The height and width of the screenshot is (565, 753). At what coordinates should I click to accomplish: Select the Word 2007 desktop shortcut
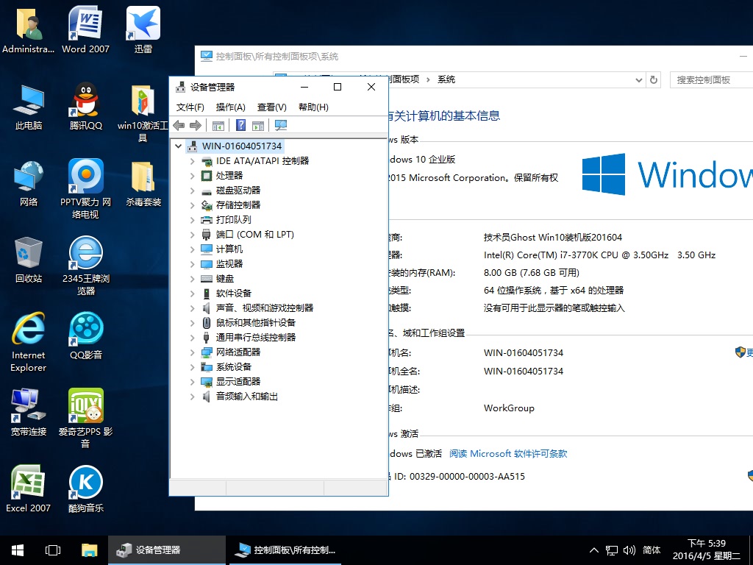click(85, 29)
